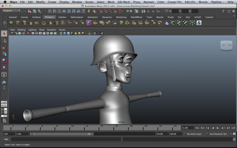This screenshot has height=148, width=237.
Task: Click the polygon torus shelf icon
Action: coord(44,23)
